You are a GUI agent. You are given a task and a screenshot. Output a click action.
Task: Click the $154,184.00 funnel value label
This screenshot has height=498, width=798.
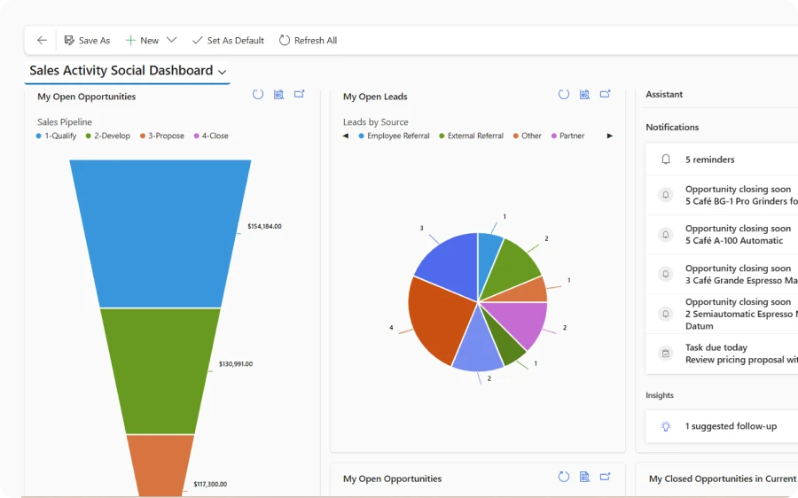point(264,226)
